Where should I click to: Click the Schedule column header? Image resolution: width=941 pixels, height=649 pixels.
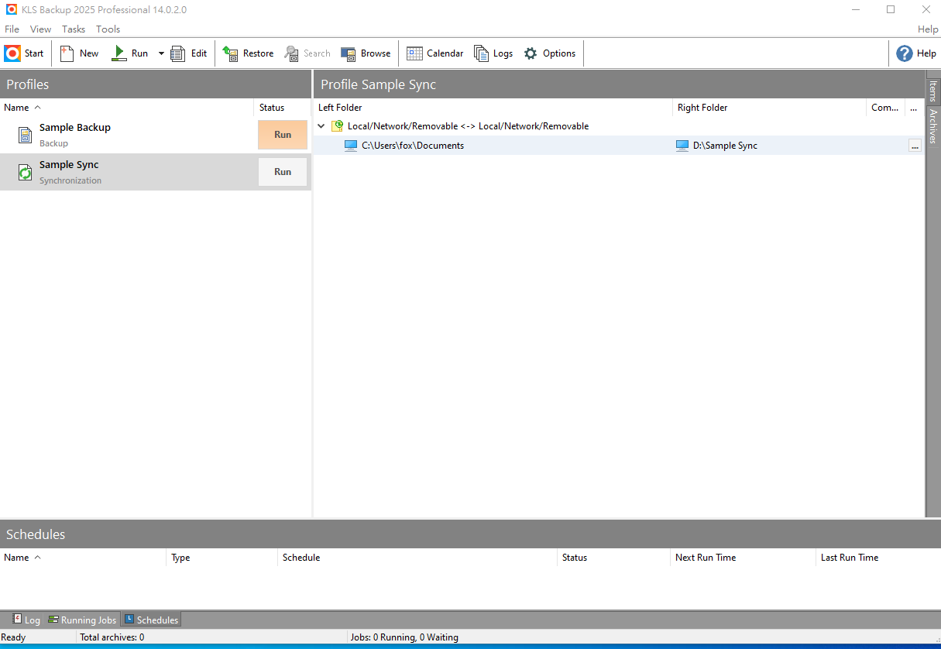[417, 558]
